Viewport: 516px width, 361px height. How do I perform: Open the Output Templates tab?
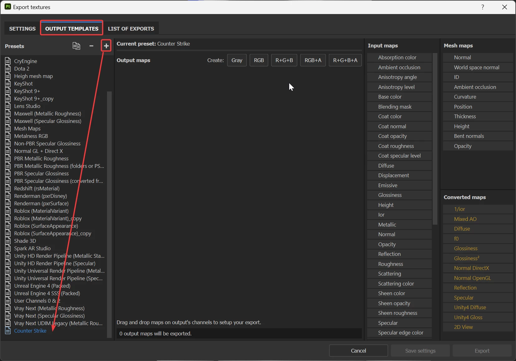(x=72, y=29)
